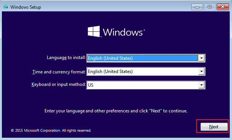Screen dimensions: 232x140
Task: Click the Next button to continue
Action: tap(214, 127)
